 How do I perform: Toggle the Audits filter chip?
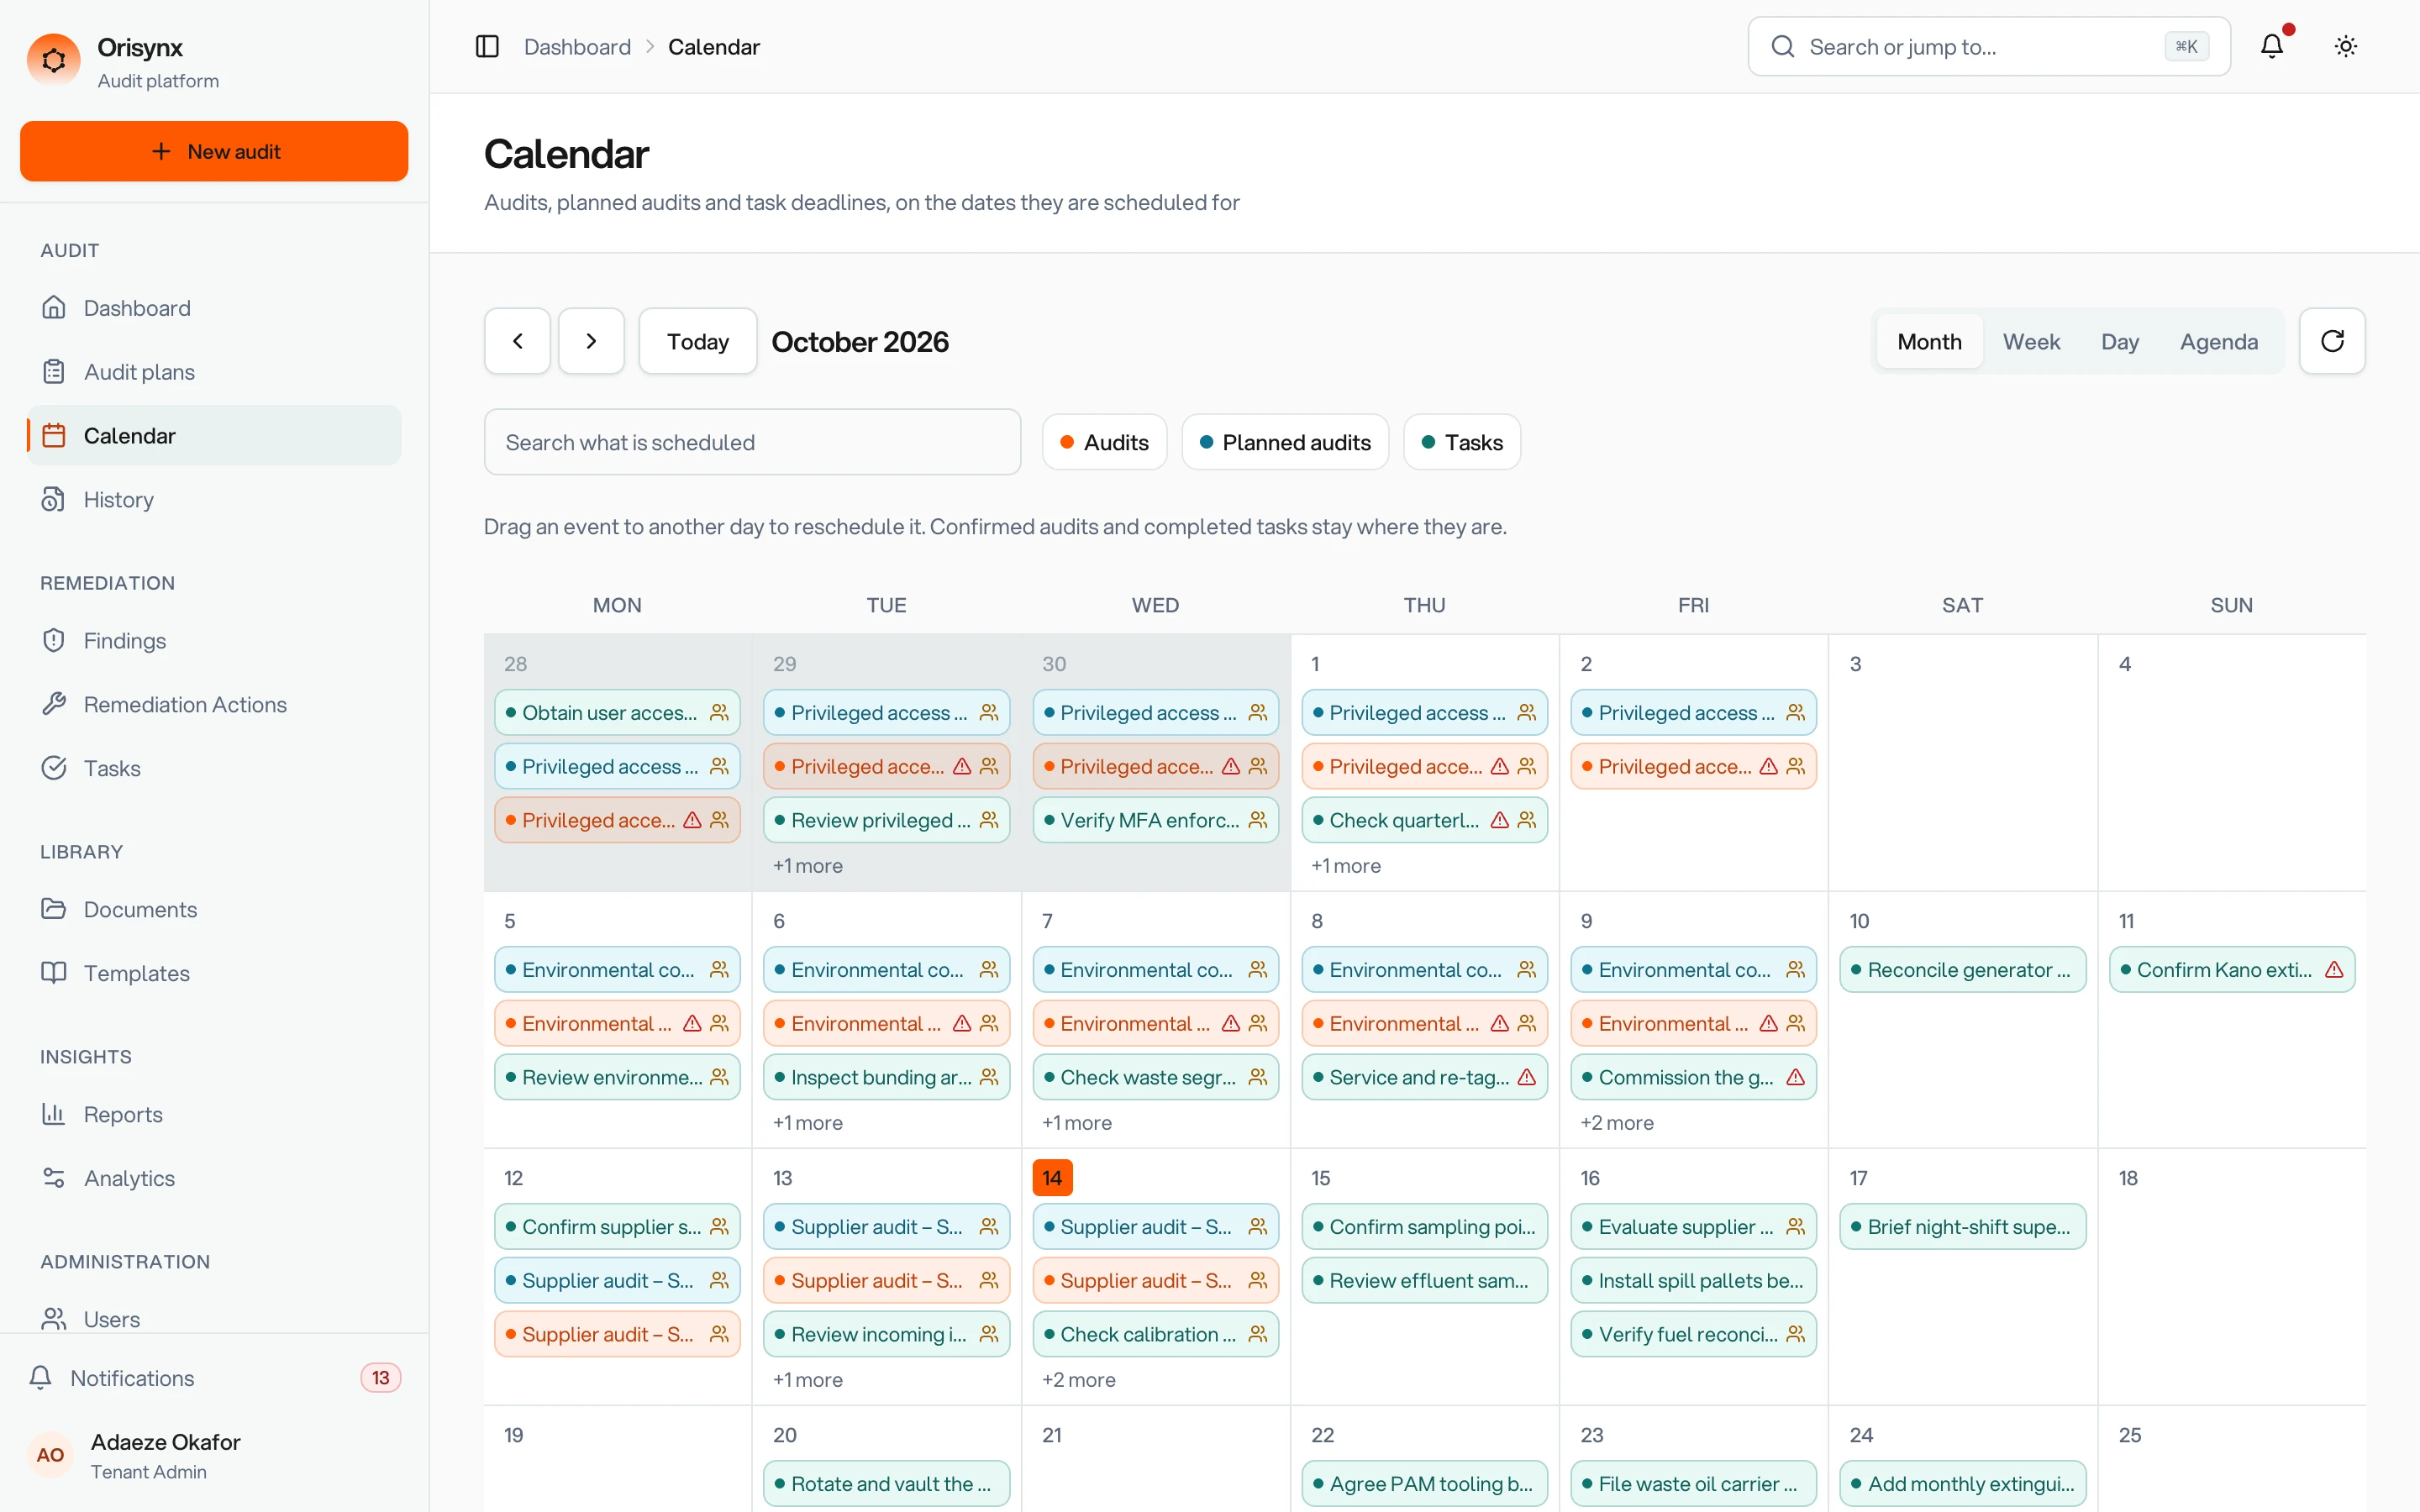1104,442
